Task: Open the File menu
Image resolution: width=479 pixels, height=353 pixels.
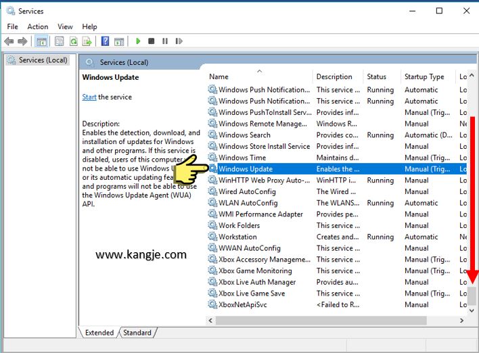Action: pyautogui.click(x=13, y=26)
